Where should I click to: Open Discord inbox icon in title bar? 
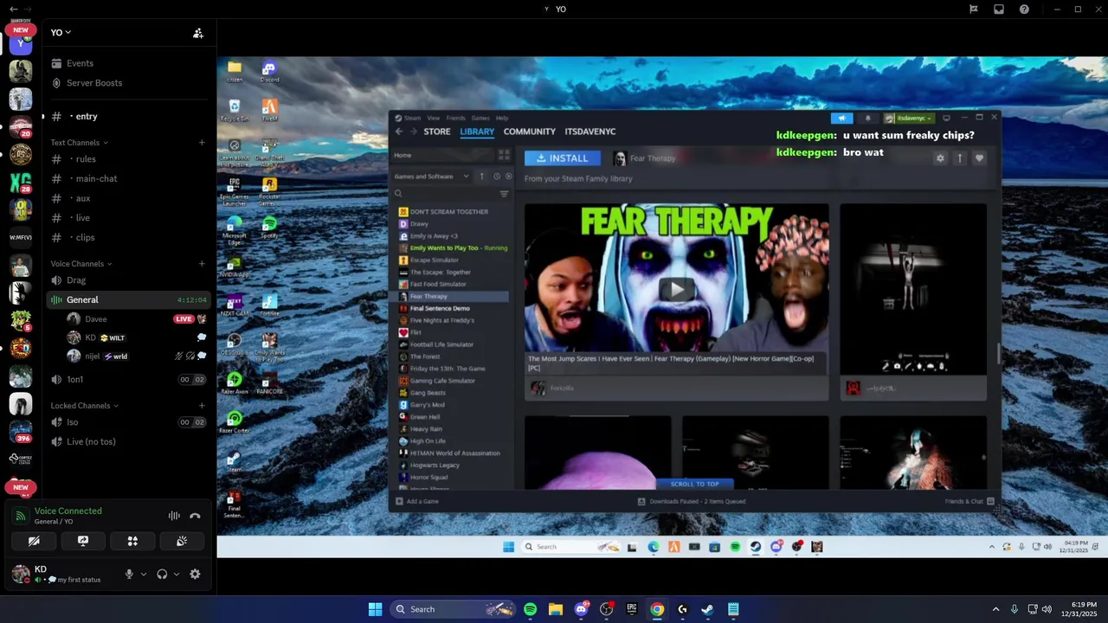999,10
